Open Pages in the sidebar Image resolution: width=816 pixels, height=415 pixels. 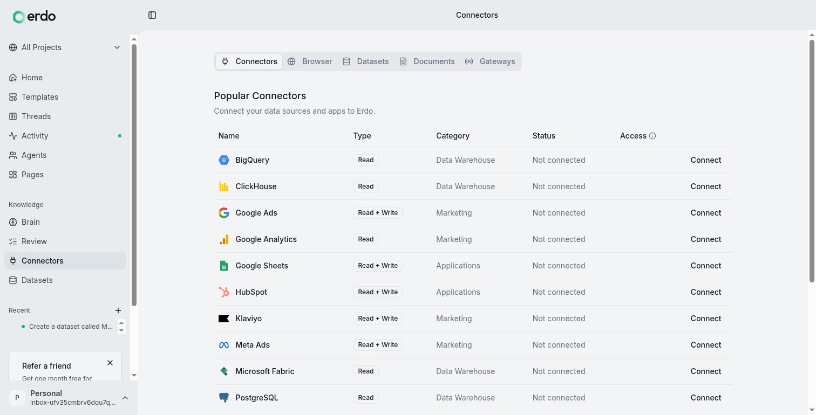pos(65,175)
